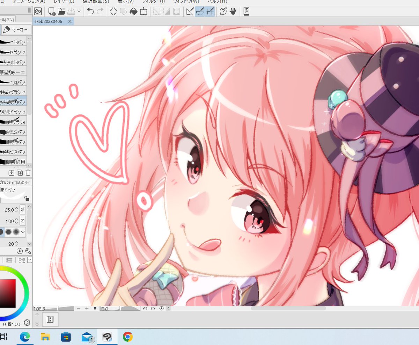Expand anti-aliasing options dropdown
This screenshot has width=419, height=345.
[23, 232]
